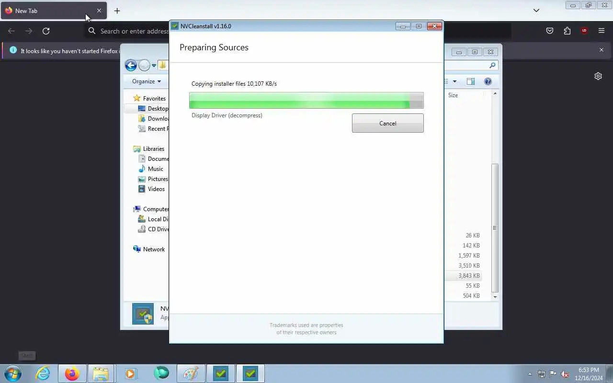Open CD Drive in Explorer sidebar
The height and width of the screenshot is (383, 613).
153,229
